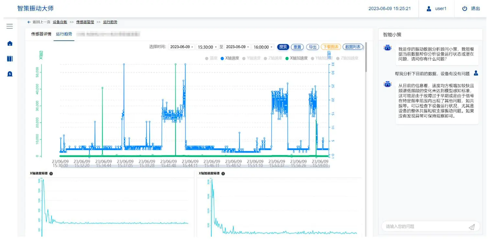Screen dimensions: 492x247
Task: Click the user avatar beside the chat question
Action: 476,73
